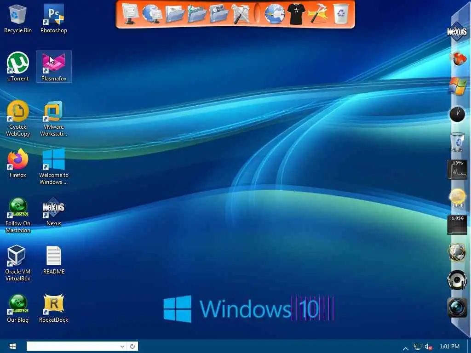471x353 pixels.
Task: Click the recycle bin in top orange dock
Action: pyautogui.click(x=341, y=14)
